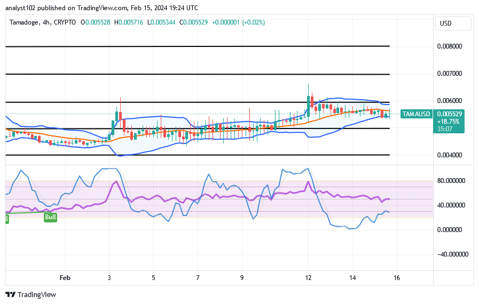Click the 0.008000 price axis label
Image resolution: width=479 pixels, height=304 pixels.
(x=450, y=46)
